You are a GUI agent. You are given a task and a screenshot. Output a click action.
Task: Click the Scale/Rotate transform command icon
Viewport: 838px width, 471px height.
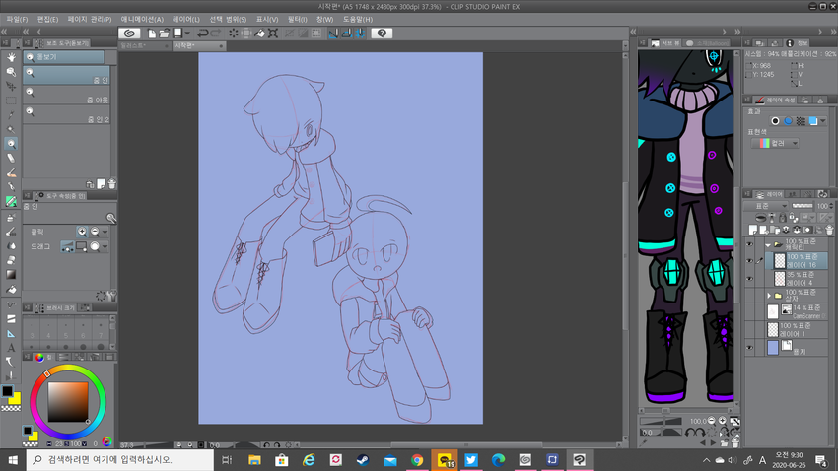point(273,34)
